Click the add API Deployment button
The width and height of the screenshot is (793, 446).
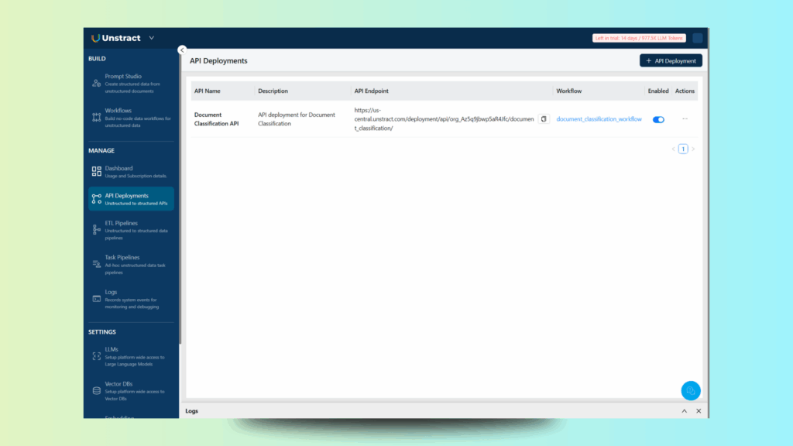pyautogui.click(x=671, y=60)
